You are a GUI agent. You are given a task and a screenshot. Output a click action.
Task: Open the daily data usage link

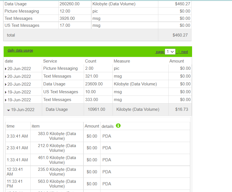coord(20,51)
